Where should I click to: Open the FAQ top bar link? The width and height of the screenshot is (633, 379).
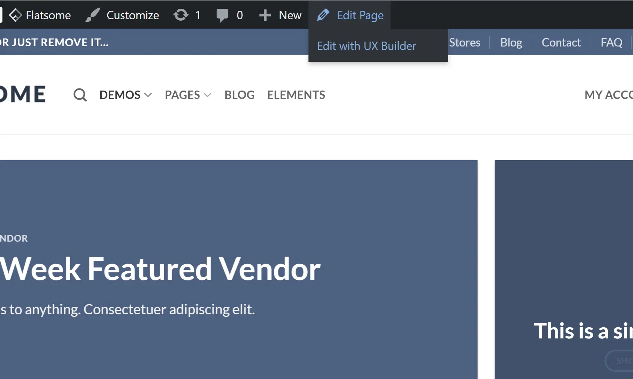(611, 42)
